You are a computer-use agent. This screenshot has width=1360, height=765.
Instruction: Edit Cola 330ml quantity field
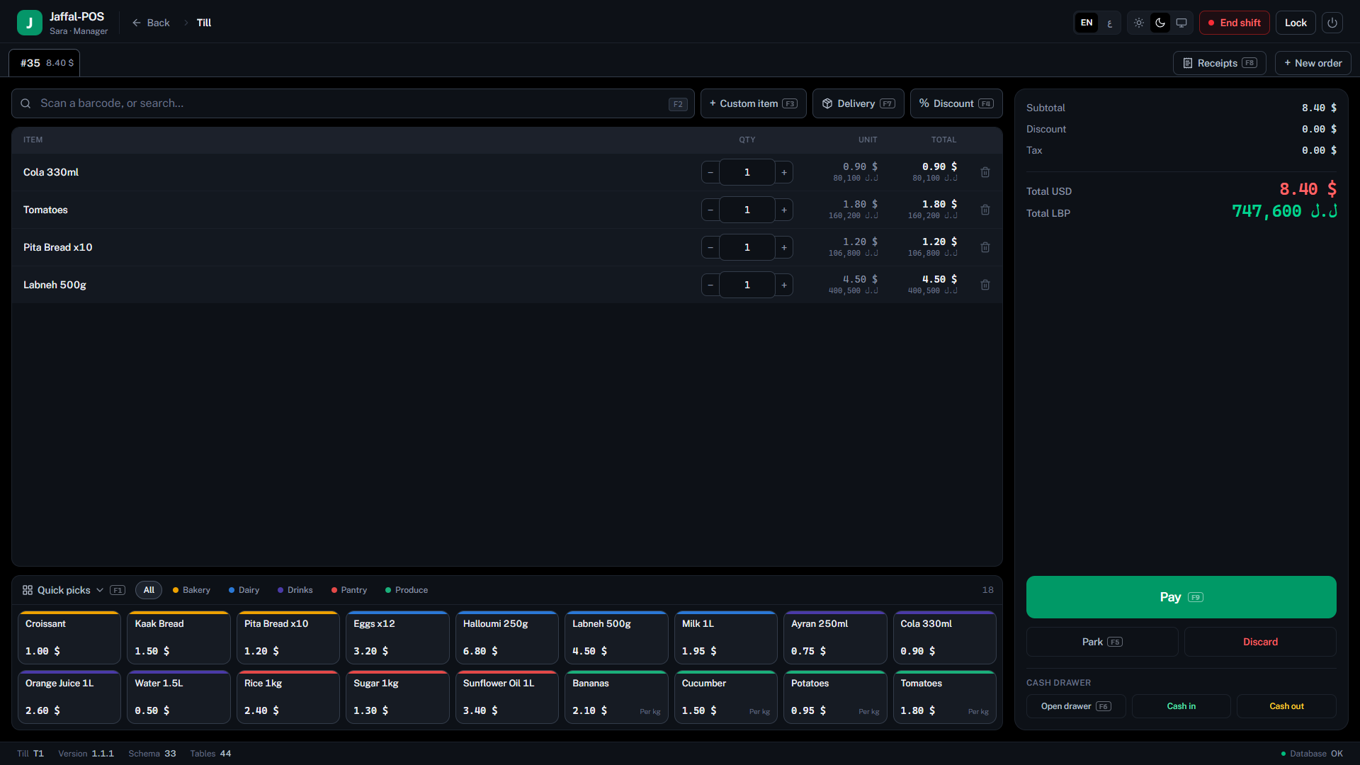pyautogui.click(x=747, y=172)
